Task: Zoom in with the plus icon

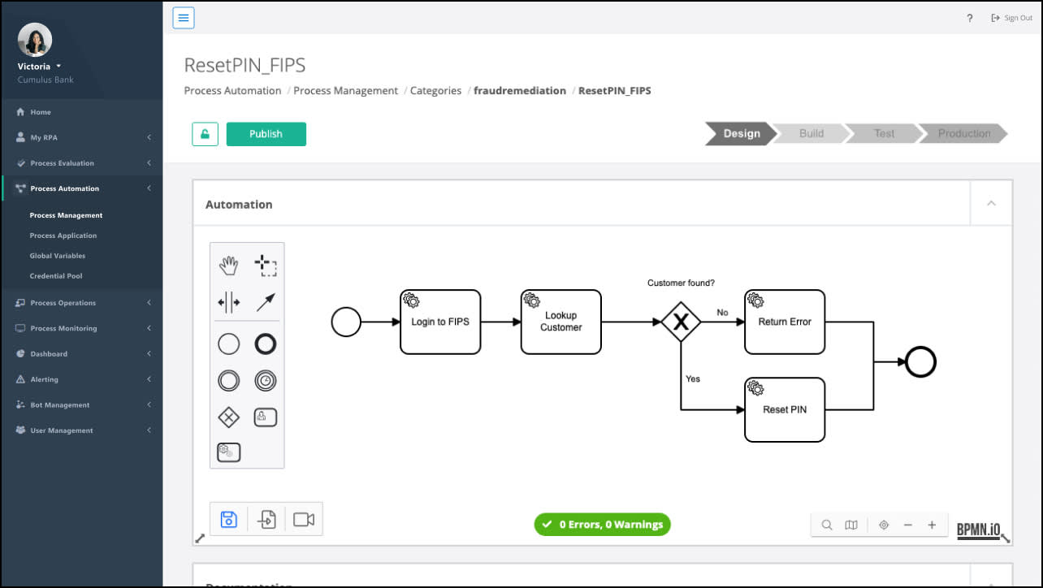Action: click(x=932, y=525)
